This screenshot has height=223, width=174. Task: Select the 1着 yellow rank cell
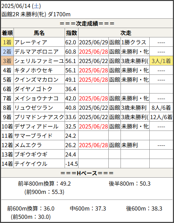pos(7,42)
